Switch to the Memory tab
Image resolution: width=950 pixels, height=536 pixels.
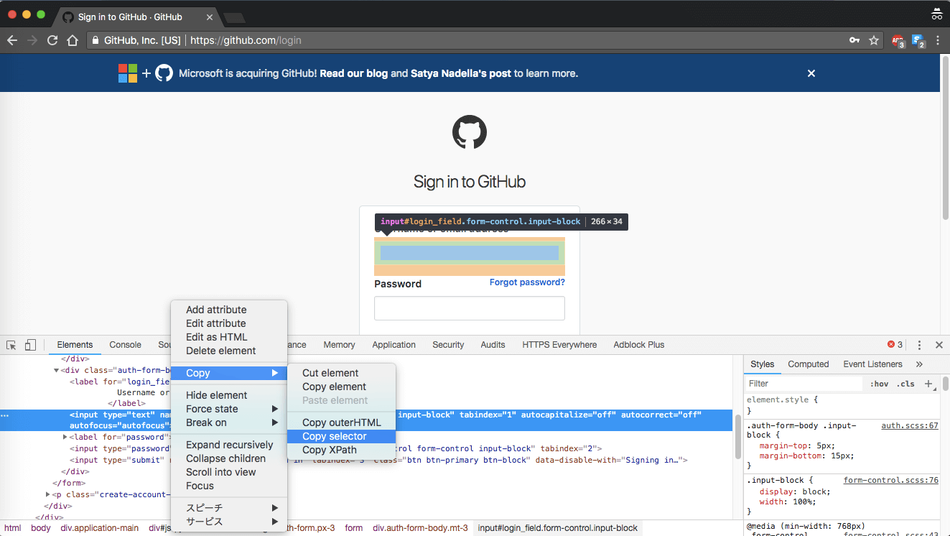pos(339,345)
